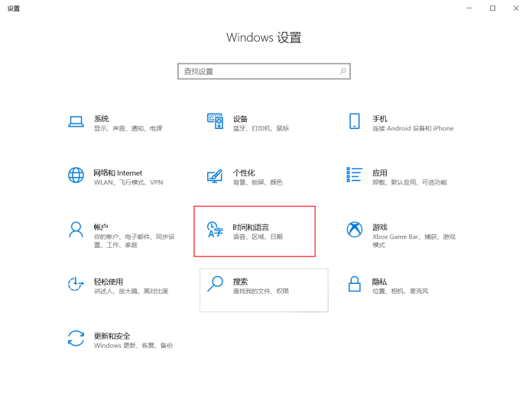This screenshot has height=412, width=529.
Task: Click the magnifier icon in the search box
Action: click(342, 72)
